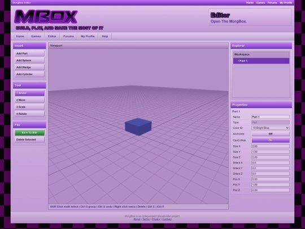Toggle CanCollide switch currently On
Image resolution: width=305 pixels, height=229 pixels.
[271, 140]
